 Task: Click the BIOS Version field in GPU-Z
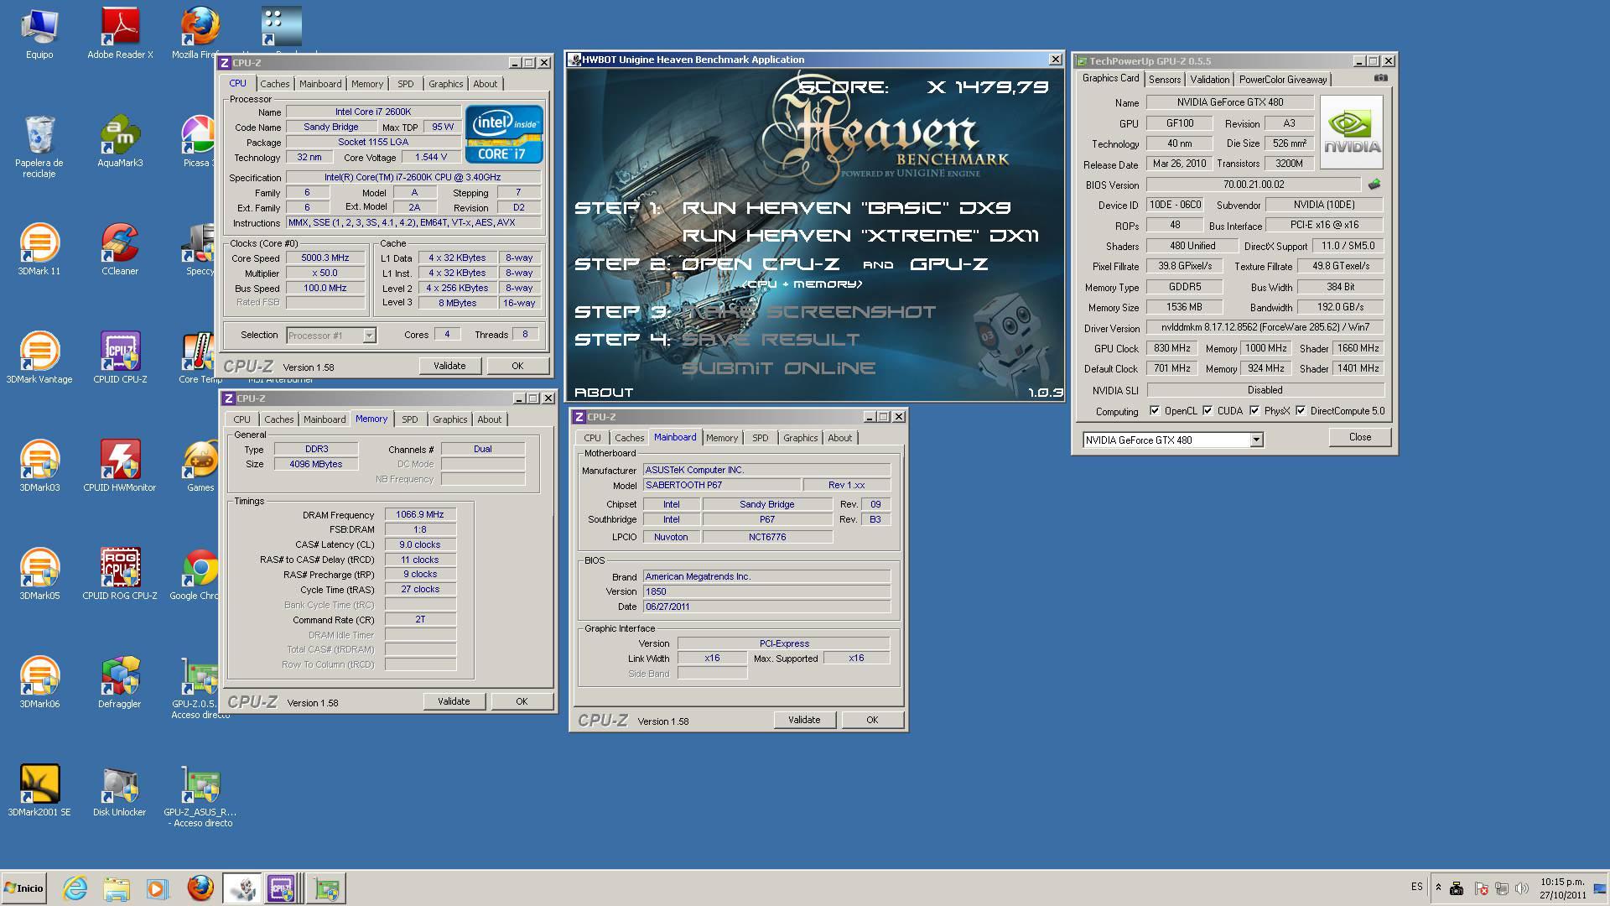1253,185
